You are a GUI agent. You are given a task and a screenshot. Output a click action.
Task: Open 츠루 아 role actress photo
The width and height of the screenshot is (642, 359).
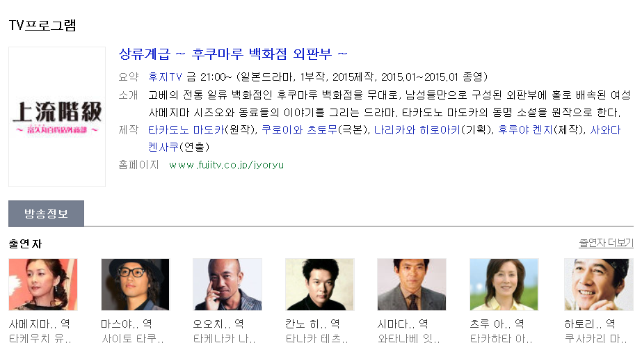click(504, 285)
